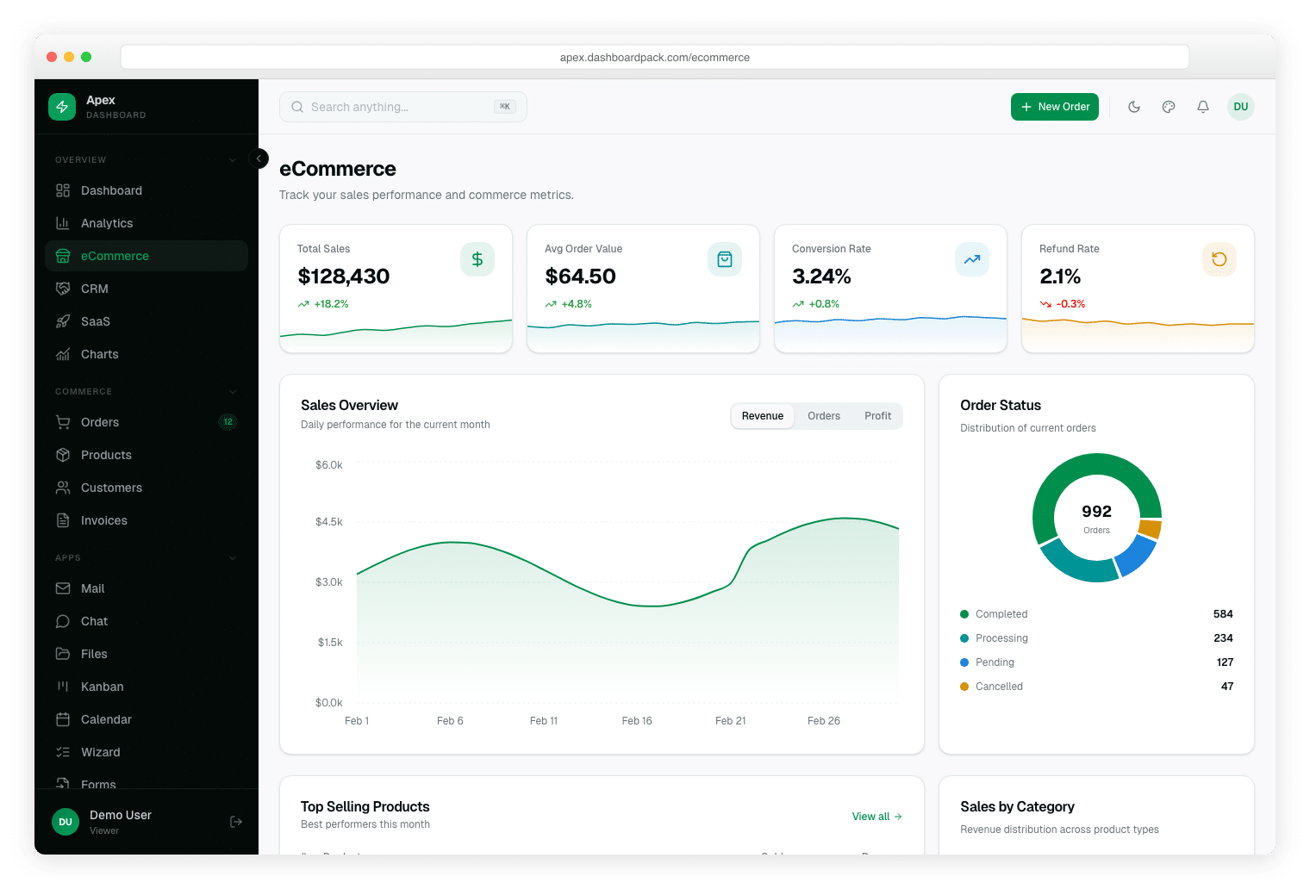Switch Sales Overview to Orders view
This screenshot has width=1310, height=889.
823,415
